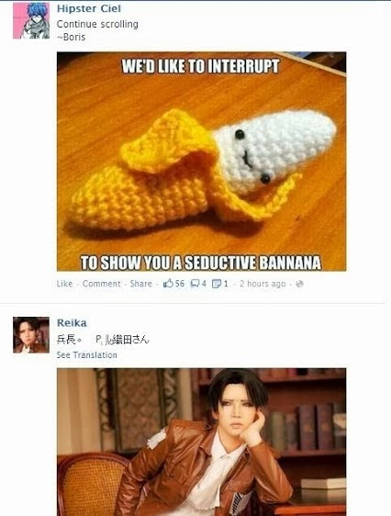Image resolution: width=391 pixels, height=516 pixels.
Task: Open Reika's profile name link
Action: [x=72, y=323]
